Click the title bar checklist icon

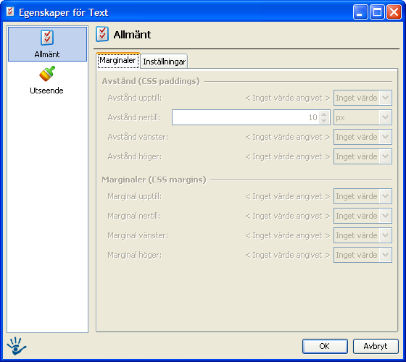pyautogui.click(x=10, y=12)
